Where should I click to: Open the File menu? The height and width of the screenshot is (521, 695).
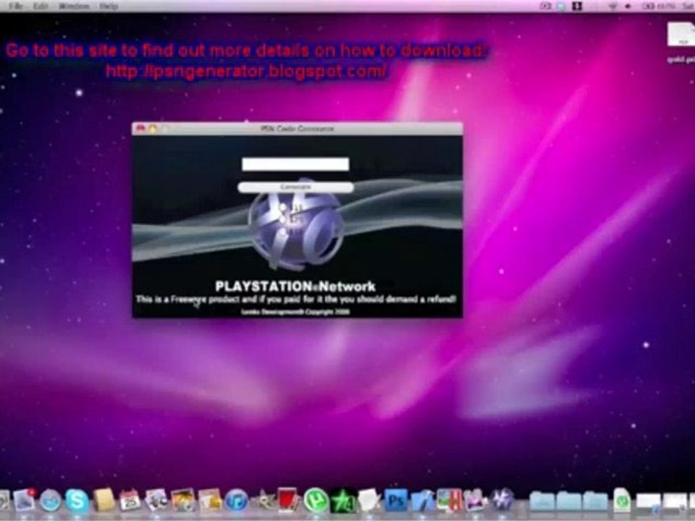coord(17,7)
